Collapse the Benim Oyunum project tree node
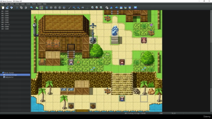 coord(1,73)
